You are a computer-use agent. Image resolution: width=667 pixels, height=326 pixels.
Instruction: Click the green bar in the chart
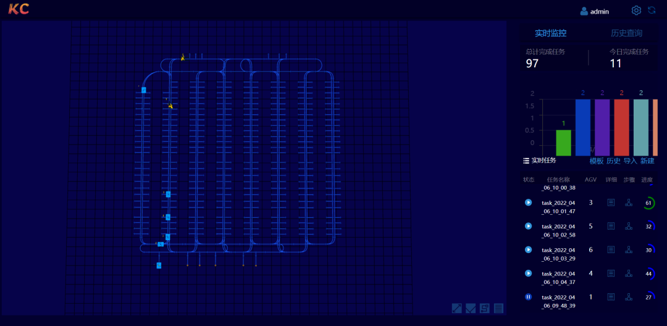[563, 143]
